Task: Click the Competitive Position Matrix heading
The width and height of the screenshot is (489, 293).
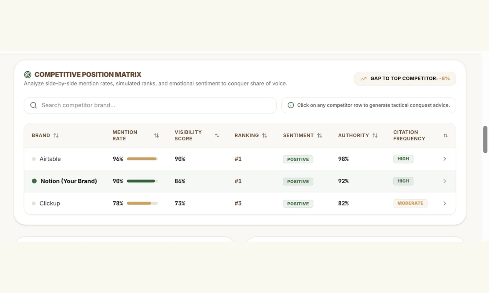Action: (88, 74)
